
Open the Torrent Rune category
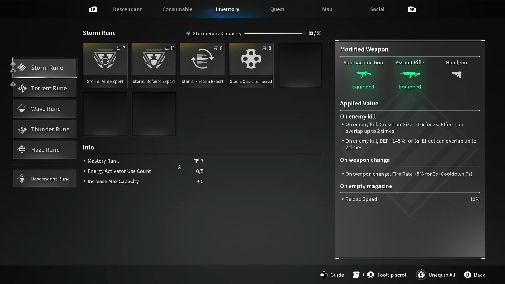tap(45, 88)
